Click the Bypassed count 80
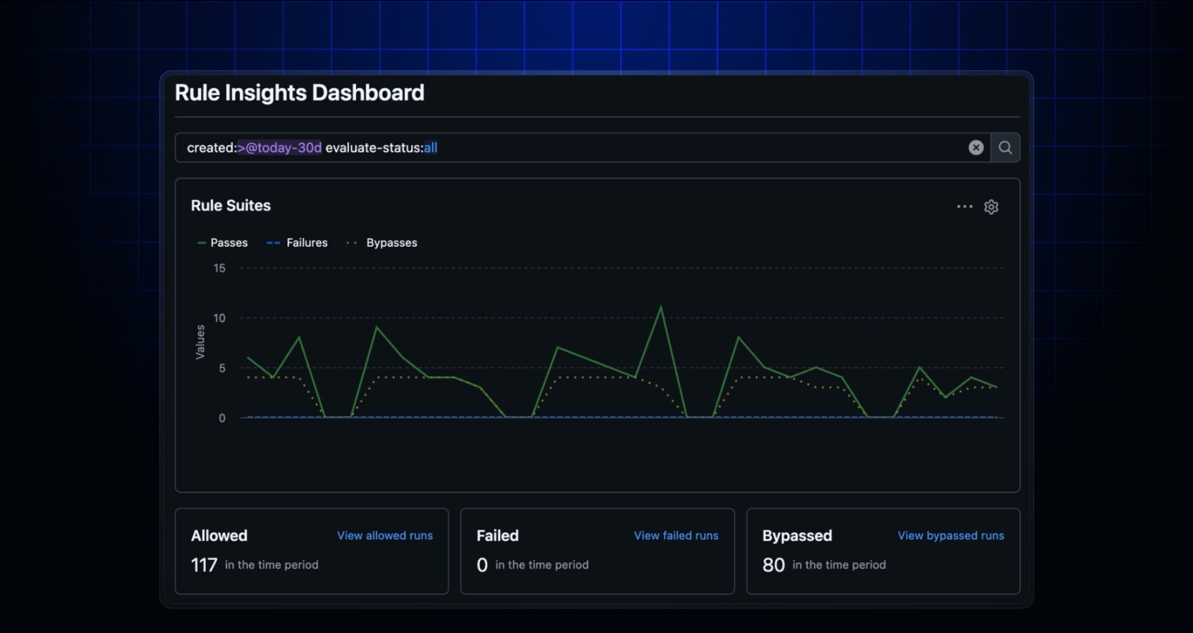Image resolution: width=1193 pixels, height=633 pixels. coord(773,565)
